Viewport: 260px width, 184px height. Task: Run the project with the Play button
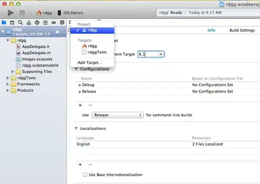(11, 13)
